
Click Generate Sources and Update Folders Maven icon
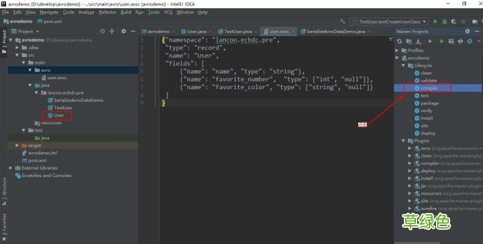click(409, 42)
